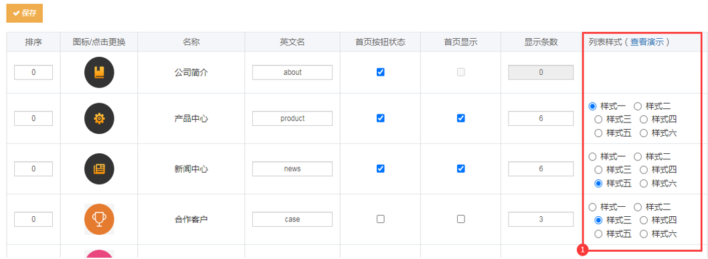Uncheck 首页显示 for 产品中心
708x259 pixels.
(x=460, y=118)
